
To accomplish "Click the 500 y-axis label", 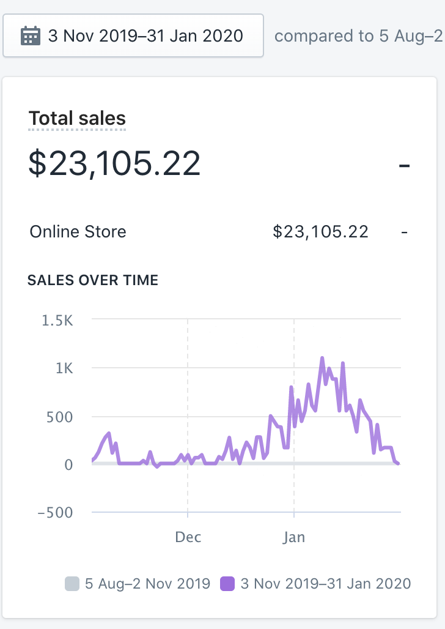I will point(60,417).
